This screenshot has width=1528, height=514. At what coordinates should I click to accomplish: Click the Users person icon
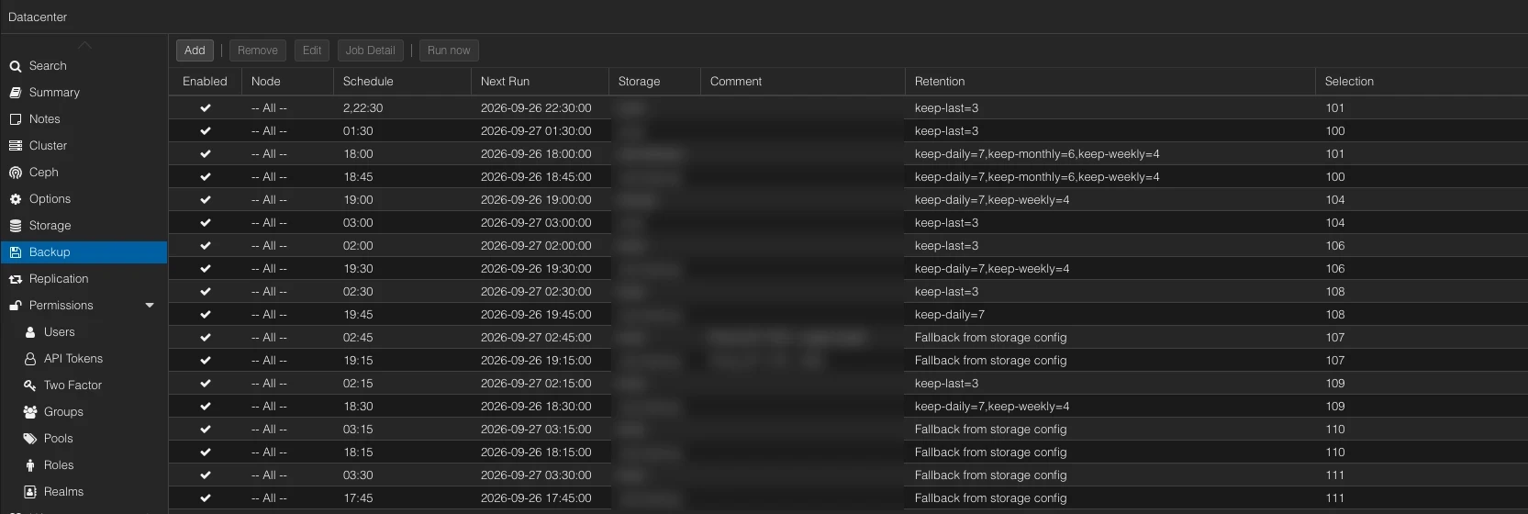30,332
